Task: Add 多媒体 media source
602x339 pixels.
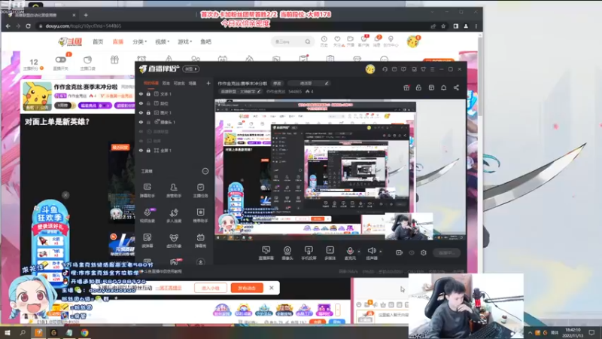Action: (330, 253)
